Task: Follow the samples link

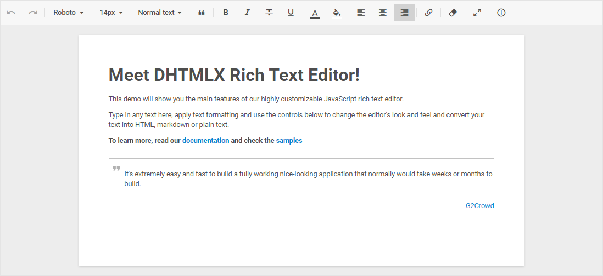Action: coord(289,141)
